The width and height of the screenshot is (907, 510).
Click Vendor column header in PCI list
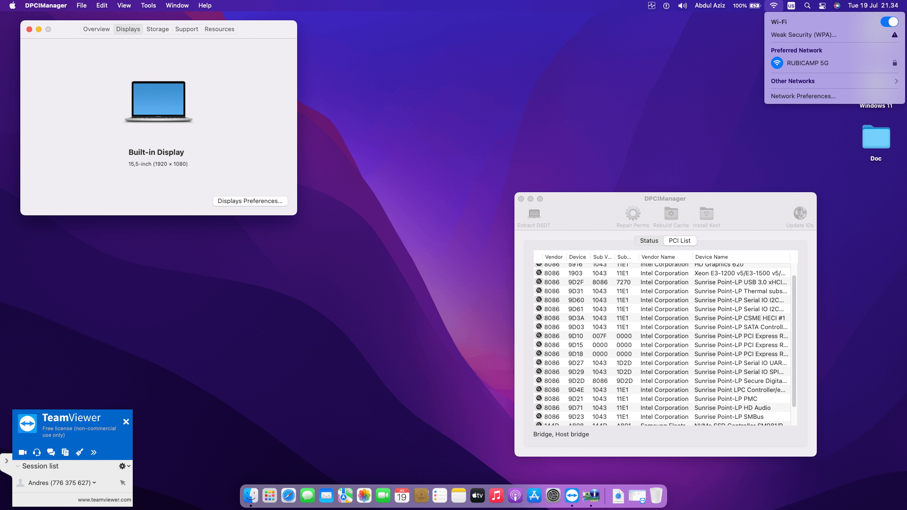(x=554, y=257)
